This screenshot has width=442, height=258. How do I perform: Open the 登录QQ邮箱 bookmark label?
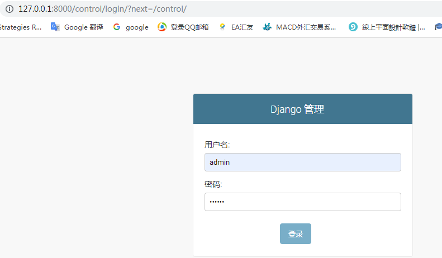pos(190,27)
